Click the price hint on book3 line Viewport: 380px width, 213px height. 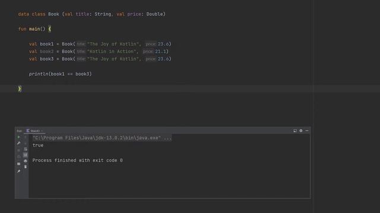[151, 59]
